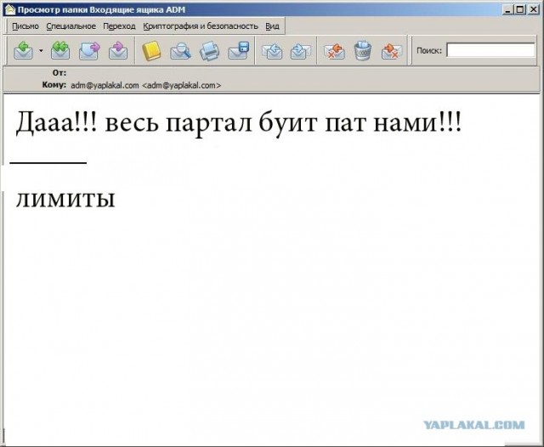Open the Переход menu
Image resolution: width=544 pixels, height=447 pixels.
(119, 26)
